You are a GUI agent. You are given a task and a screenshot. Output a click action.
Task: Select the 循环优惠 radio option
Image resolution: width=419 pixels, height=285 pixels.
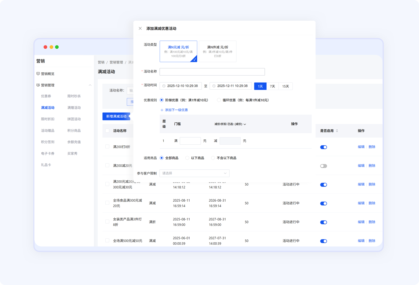219,100
